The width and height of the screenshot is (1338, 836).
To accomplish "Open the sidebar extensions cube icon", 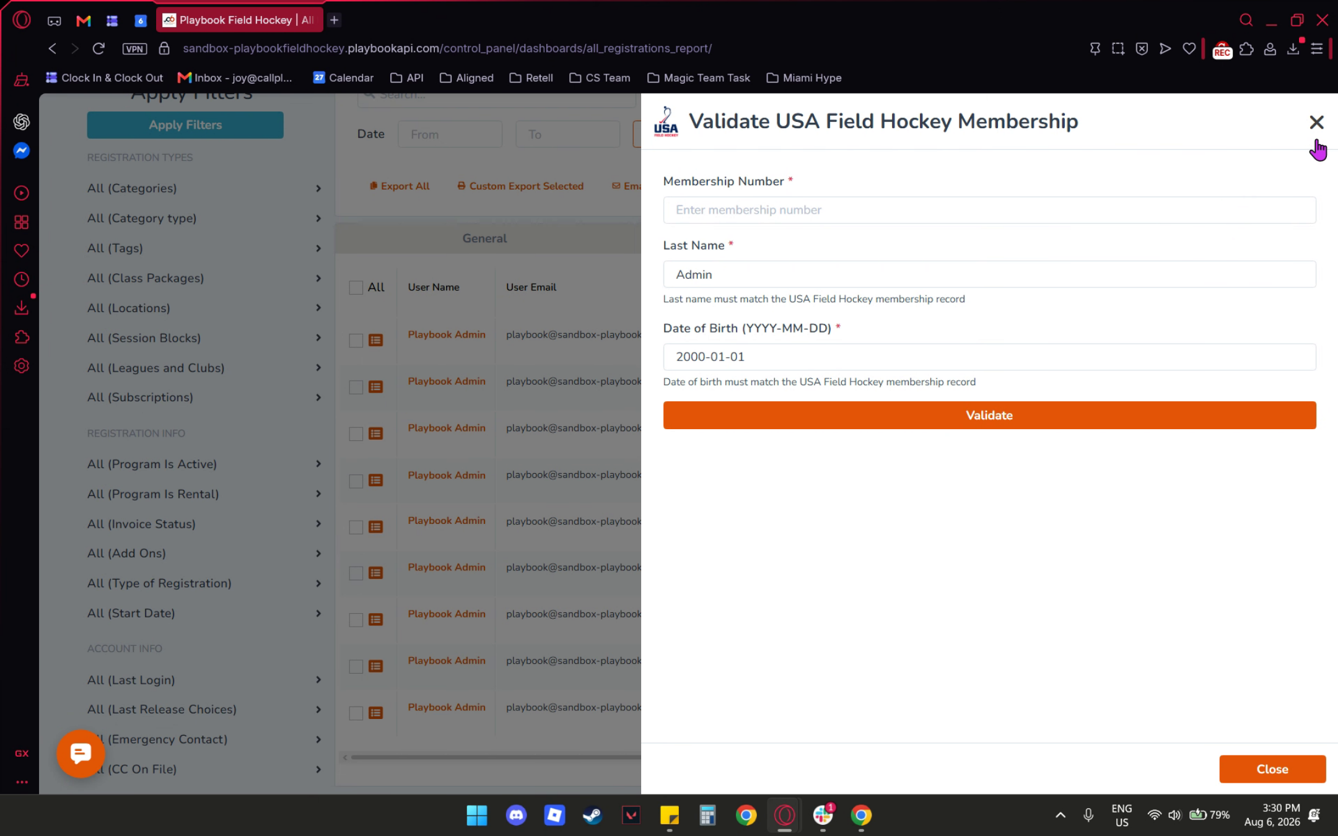I will point(22,337).
